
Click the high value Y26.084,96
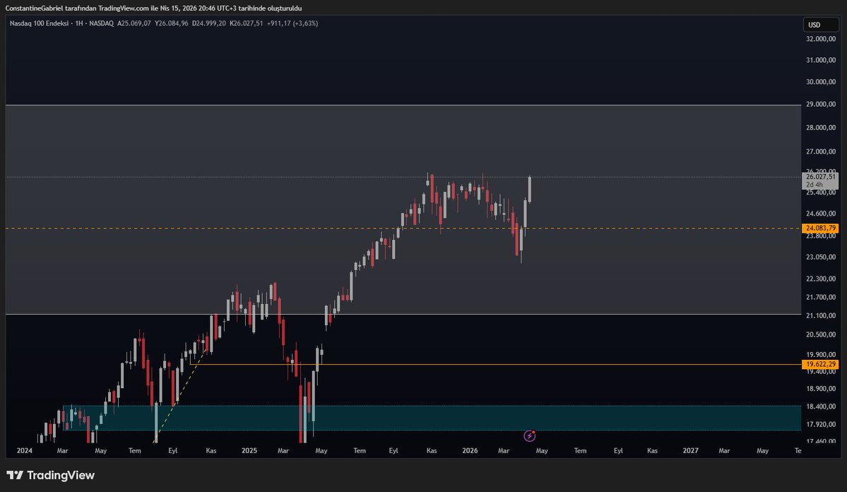171,23
